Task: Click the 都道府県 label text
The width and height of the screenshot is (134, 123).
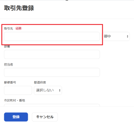Action: click(40, 82)
